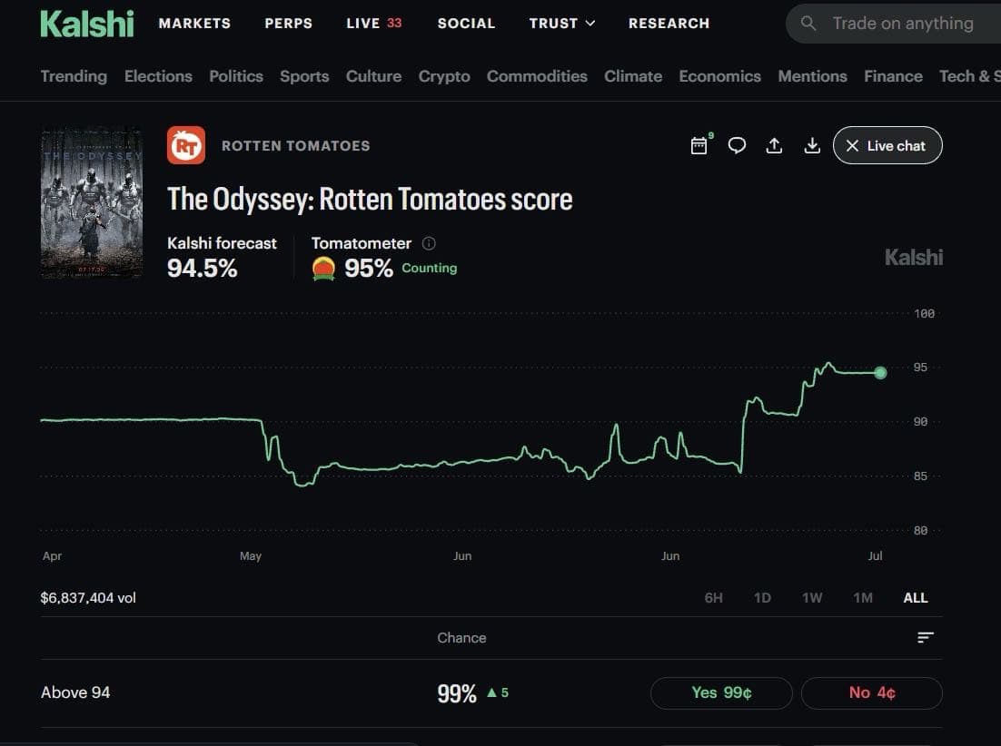
Task: Go to the Crypto category tab
Action: [443, 76]
